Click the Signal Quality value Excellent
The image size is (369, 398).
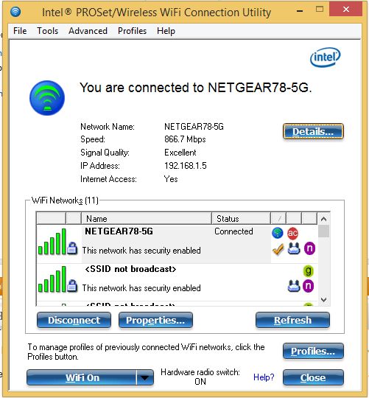pos(180,153)
